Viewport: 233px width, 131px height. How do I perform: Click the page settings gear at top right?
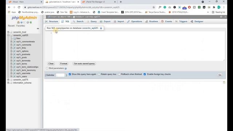[x=221, y=17]
